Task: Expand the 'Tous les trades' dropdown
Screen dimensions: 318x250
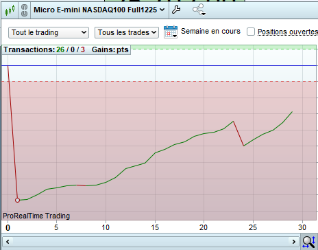Action: point(127,32)
